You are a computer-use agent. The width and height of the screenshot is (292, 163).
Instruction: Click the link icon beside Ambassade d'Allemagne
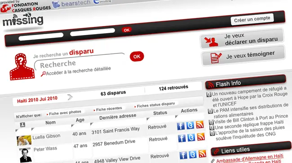click(x=212, y=161)
